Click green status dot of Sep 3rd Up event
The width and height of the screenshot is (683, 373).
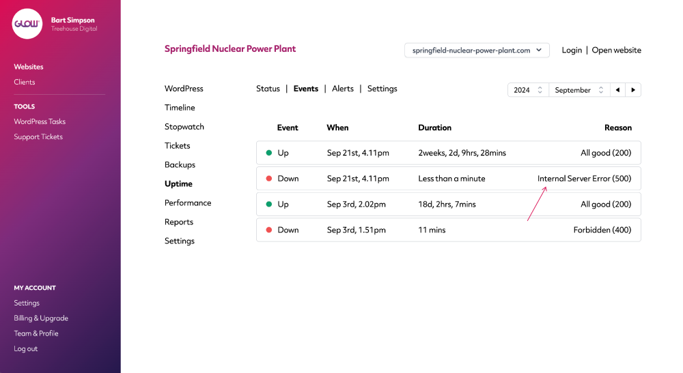pos(268,204)
